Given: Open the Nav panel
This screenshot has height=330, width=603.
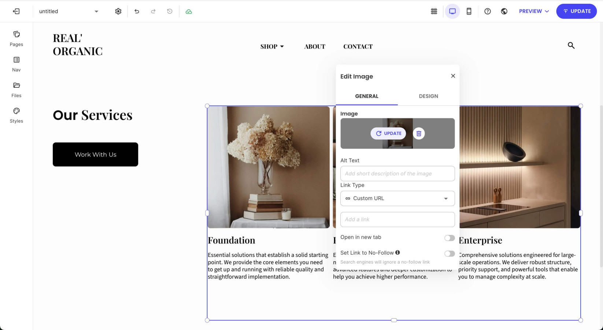Looking at the screenshot, I should tap(16, 64).
